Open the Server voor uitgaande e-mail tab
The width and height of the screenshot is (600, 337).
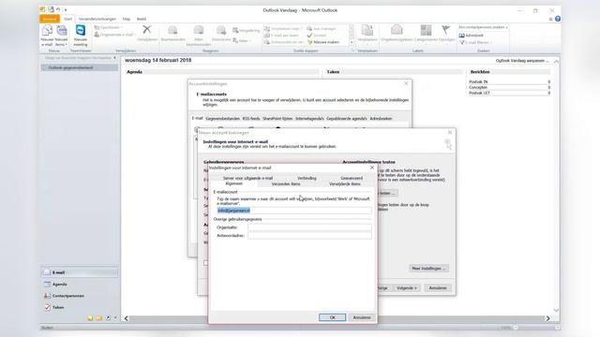(x=247, y=178)
